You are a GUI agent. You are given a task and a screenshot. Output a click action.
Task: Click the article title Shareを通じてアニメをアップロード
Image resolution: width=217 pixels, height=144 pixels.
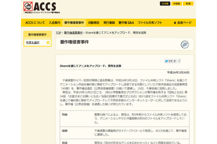click(x=91, y=66)
